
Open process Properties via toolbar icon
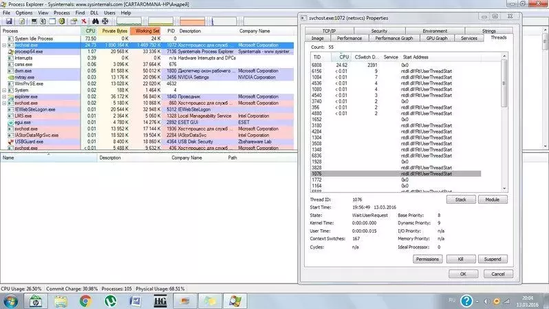tap(74, 21)
